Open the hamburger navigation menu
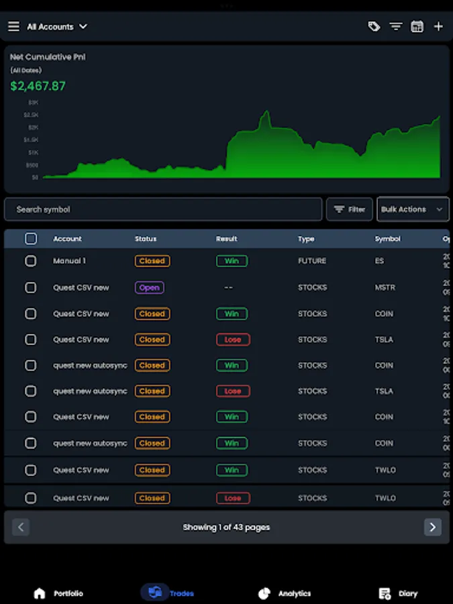453x604 pixels. 14,27
